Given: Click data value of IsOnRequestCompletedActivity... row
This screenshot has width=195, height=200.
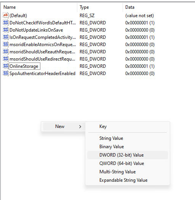Looking at the screenshot, I should click(140, 37).
